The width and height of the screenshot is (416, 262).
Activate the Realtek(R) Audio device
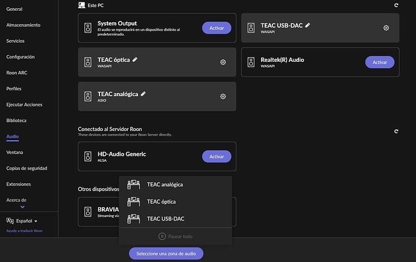pos(380,62)
